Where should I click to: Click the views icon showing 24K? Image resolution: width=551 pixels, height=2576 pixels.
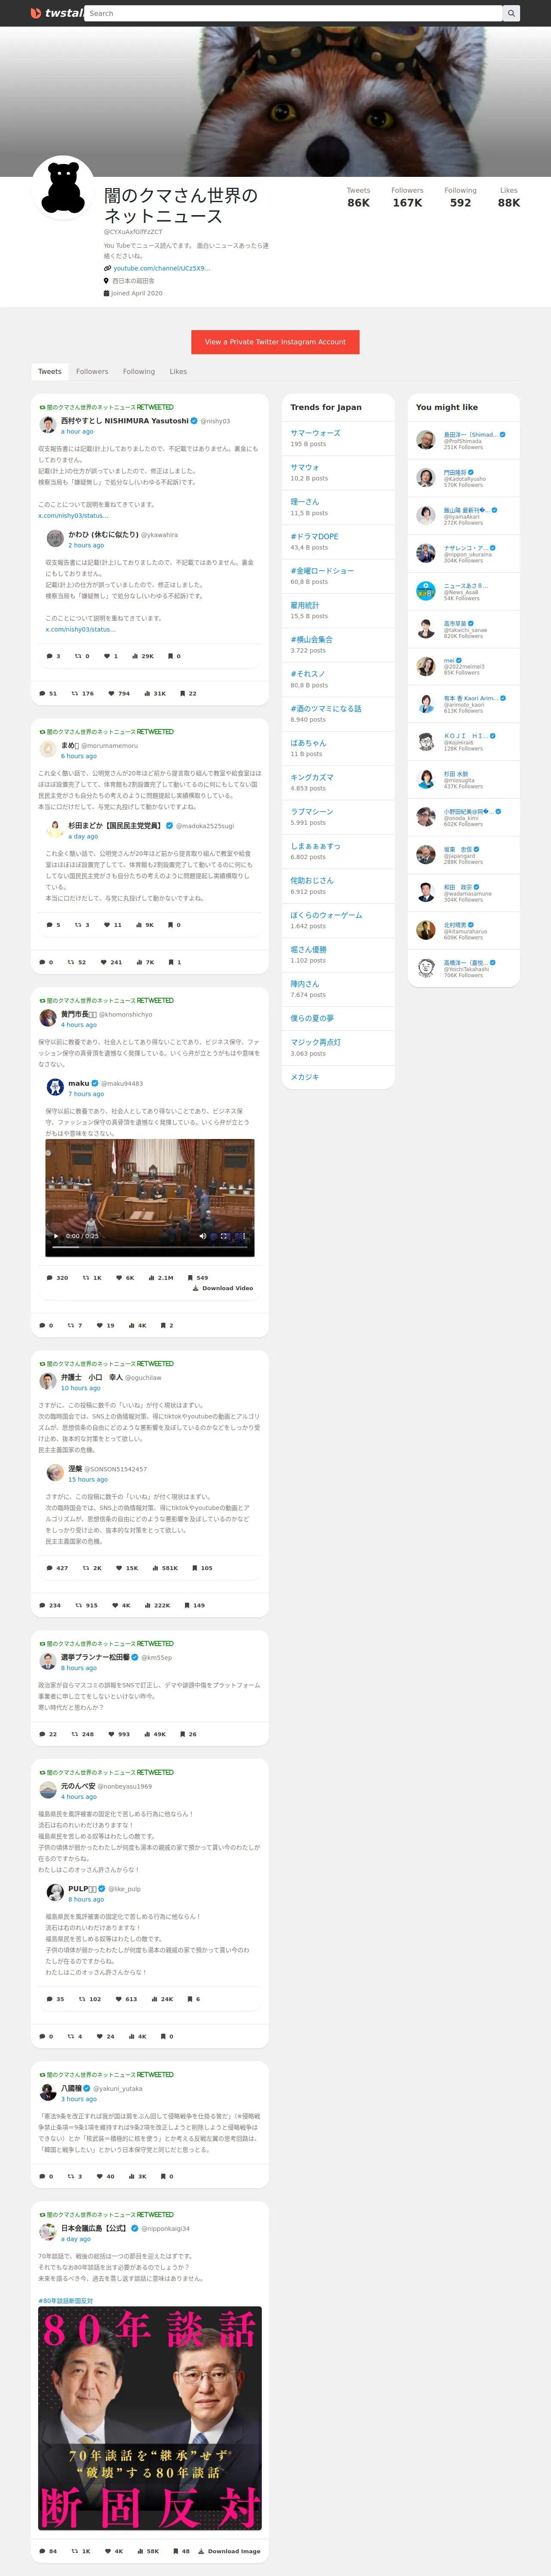pyautogui.click(x=154, y=1999)
